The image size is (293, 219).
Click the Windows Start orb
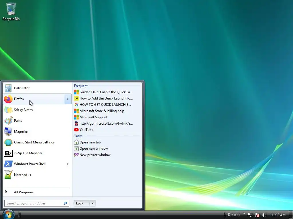point(8,214)
